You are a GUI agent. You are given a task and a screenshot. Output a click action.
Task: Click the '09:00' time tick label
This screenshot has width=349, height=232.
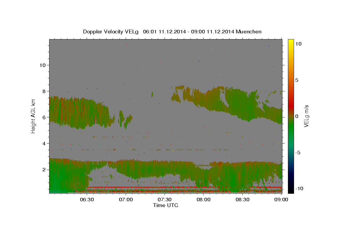282,200
